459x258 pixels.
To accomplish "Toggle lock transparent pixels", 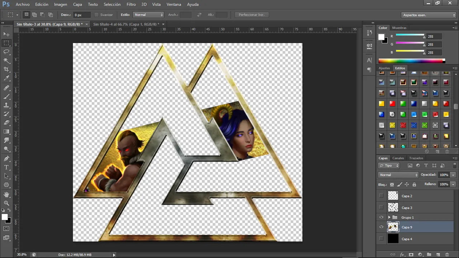I will pos(392,185).
